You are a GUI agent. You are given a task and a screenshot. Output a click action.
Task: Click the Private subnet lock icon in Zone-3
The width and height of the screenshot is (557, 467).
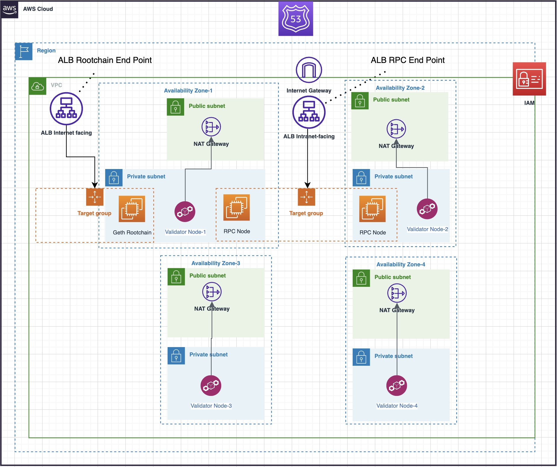(176, 356)
